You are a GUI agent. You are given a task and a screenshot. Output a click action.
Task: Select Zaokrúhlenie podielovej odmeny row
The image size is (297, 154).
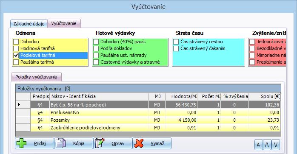pyautogui.click(x=148, y=128)
